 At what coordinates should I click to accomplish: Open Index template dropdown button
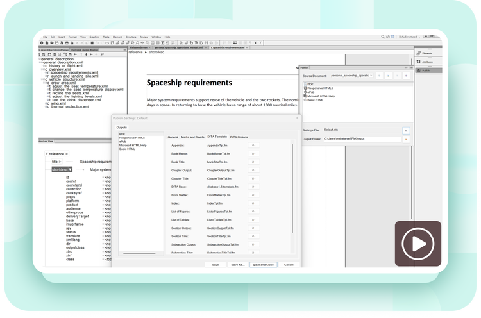254,203
